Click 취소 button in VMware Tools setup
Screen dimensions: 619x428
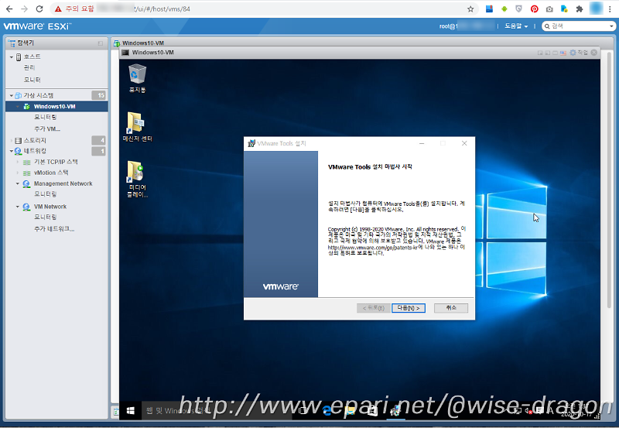451,308
